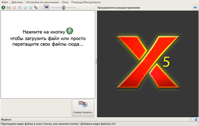
Task: Open the Настройки по умолчанию menu
Action: (42, 2)
